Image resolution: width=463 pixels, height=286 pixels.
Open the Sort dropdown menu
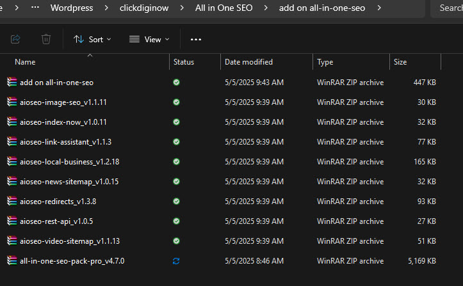point(92,39)
